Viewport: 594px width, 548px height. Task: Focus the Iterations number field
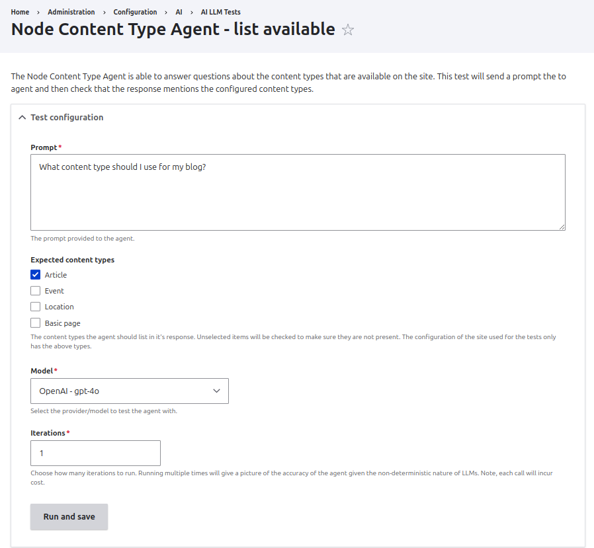click(95, 453)
